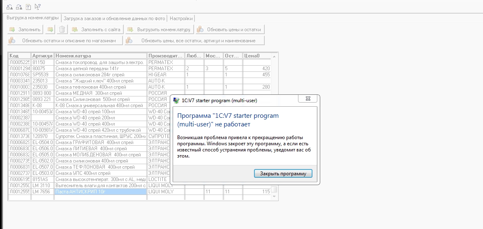
Task: Select the Выгрузка номенклатуры tab
Action: click(x=32, y=18)
